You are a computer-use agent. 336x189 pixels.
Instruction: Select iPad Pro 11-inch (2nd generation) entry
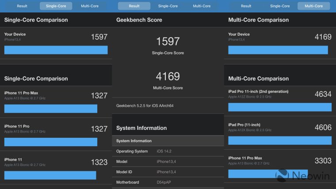(x=280, y=101)
